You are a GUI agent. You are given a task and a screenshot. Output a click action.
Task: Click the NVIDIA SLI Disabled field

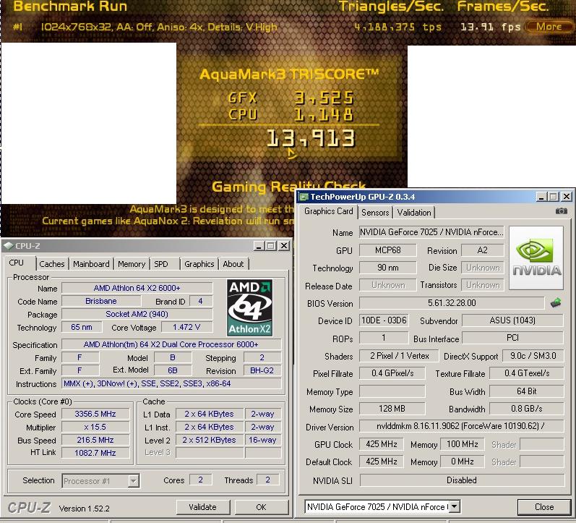click(462, 480)
